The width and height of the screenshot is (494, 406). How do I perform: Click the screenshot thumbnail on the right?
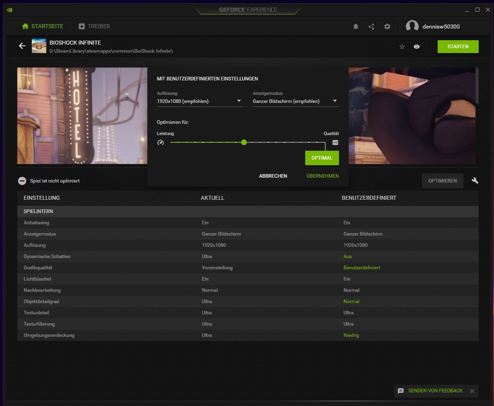(x=412, y=116)
